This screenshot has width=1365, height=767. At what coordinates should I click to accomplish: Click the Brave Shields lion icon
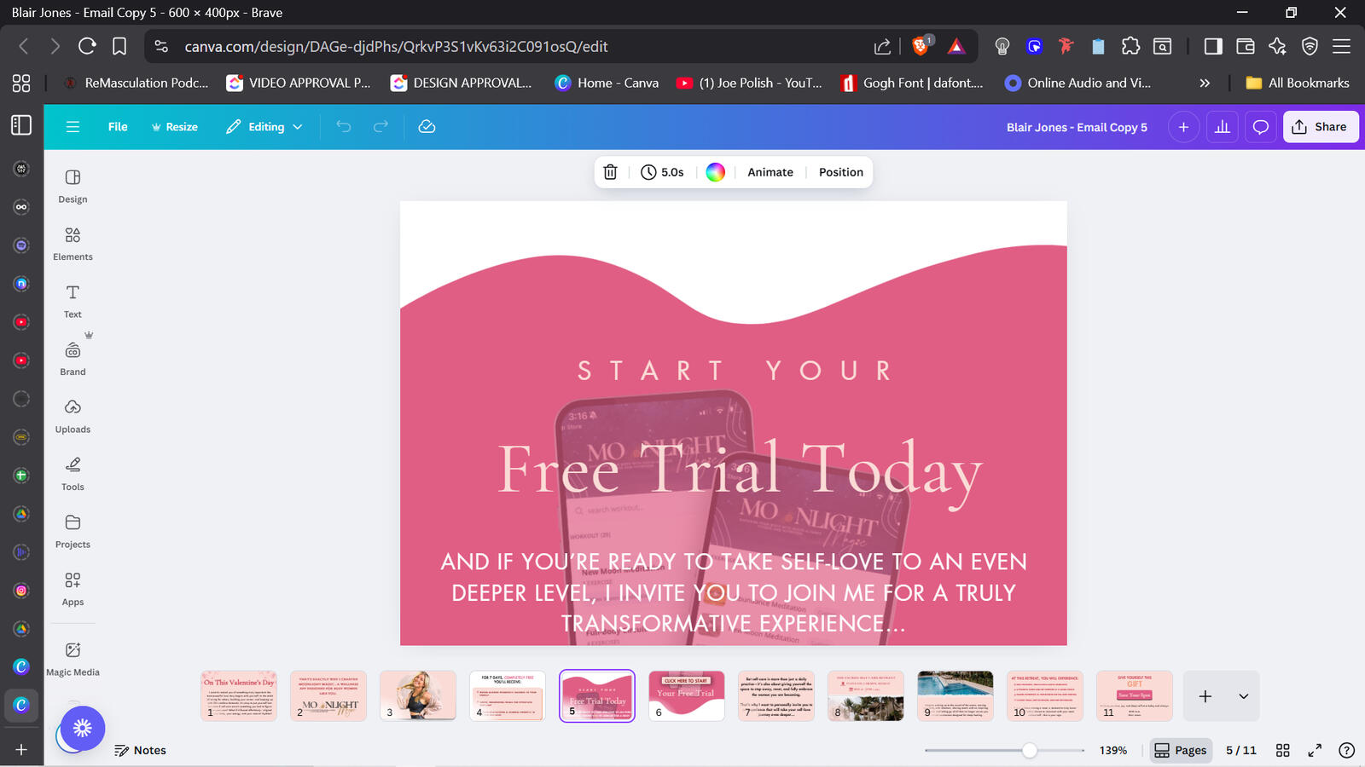921,46
